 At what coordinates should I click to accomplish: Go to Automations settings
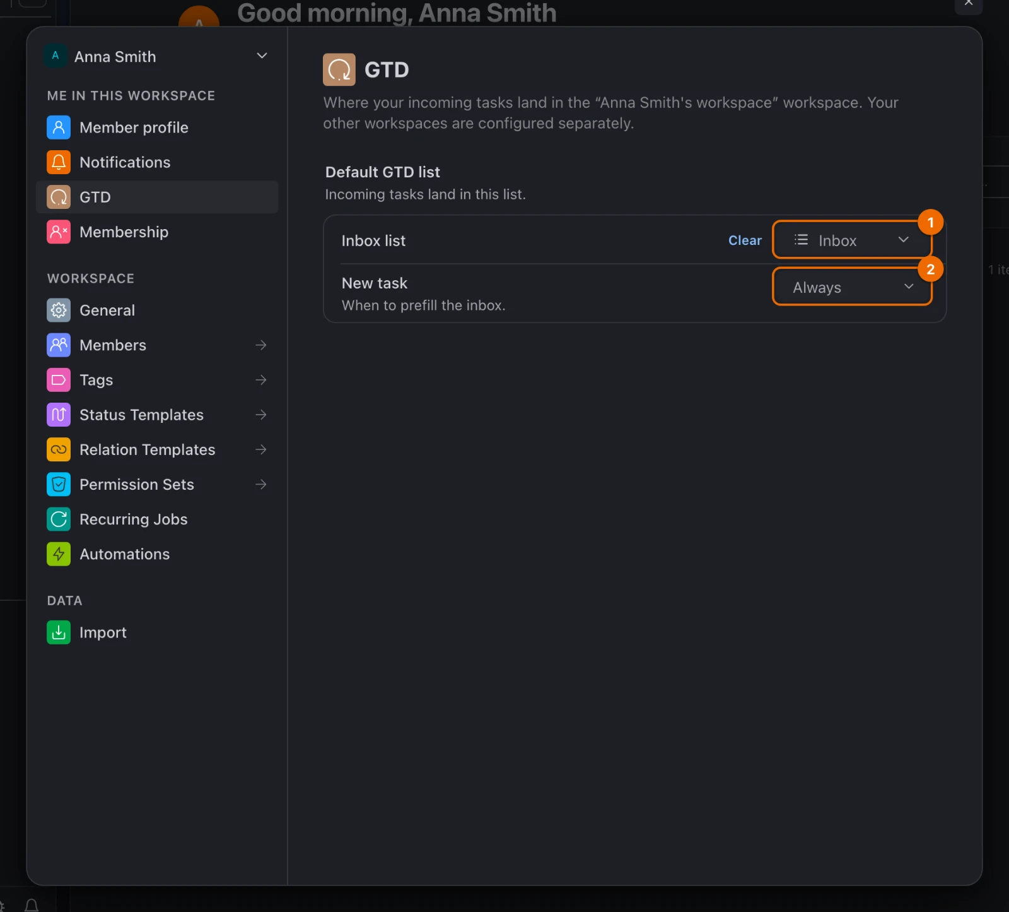coord(157,554)
